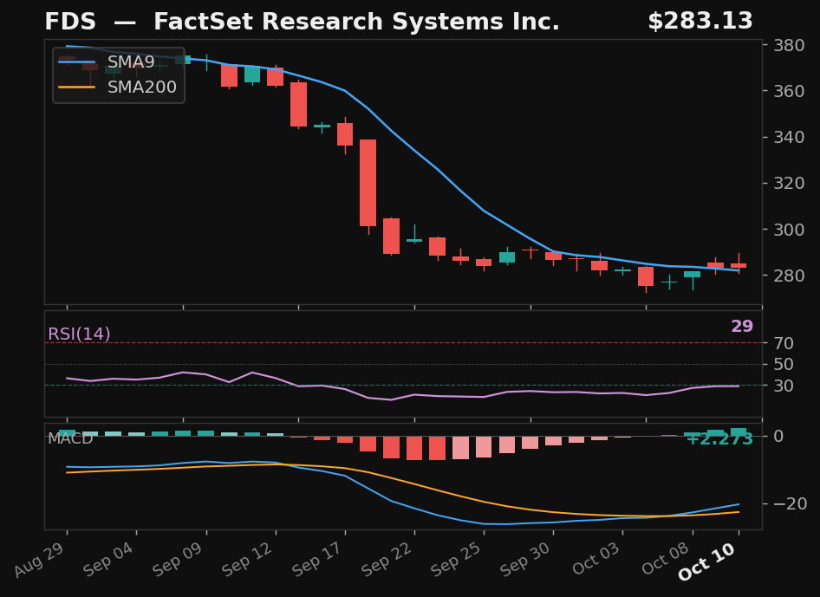Click the RSI 30 axis label

tap(784, 386)
